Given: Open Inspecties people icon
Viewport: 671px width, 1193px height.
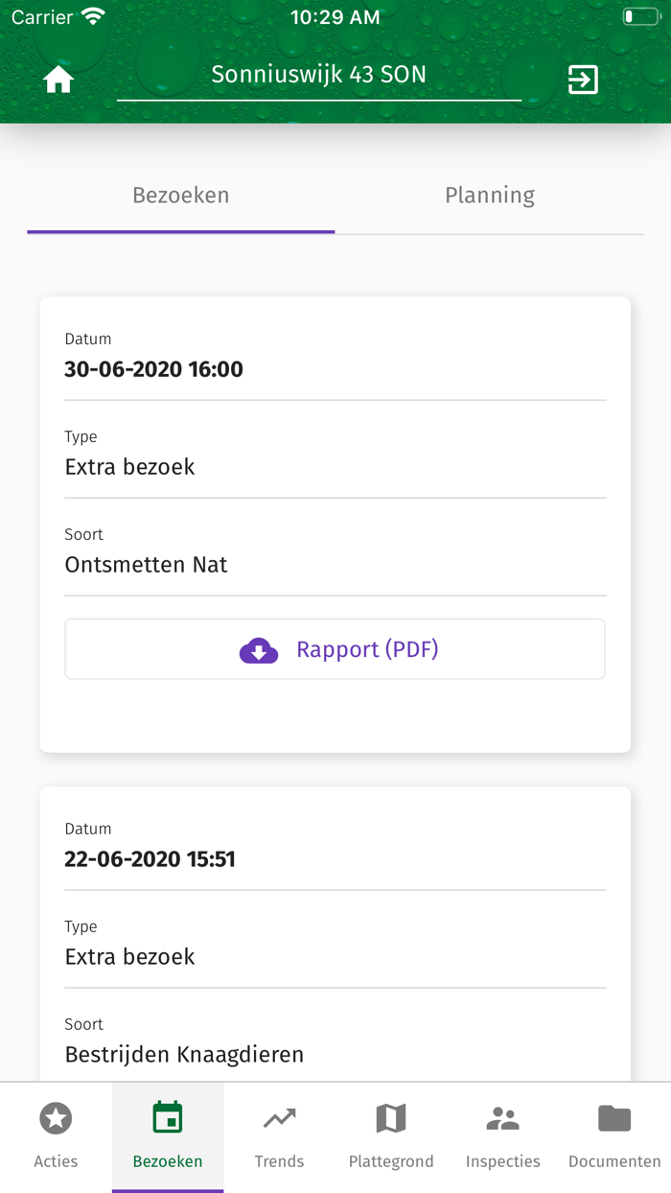Looking at the screenshot, I should click(x=502, y=1118).
